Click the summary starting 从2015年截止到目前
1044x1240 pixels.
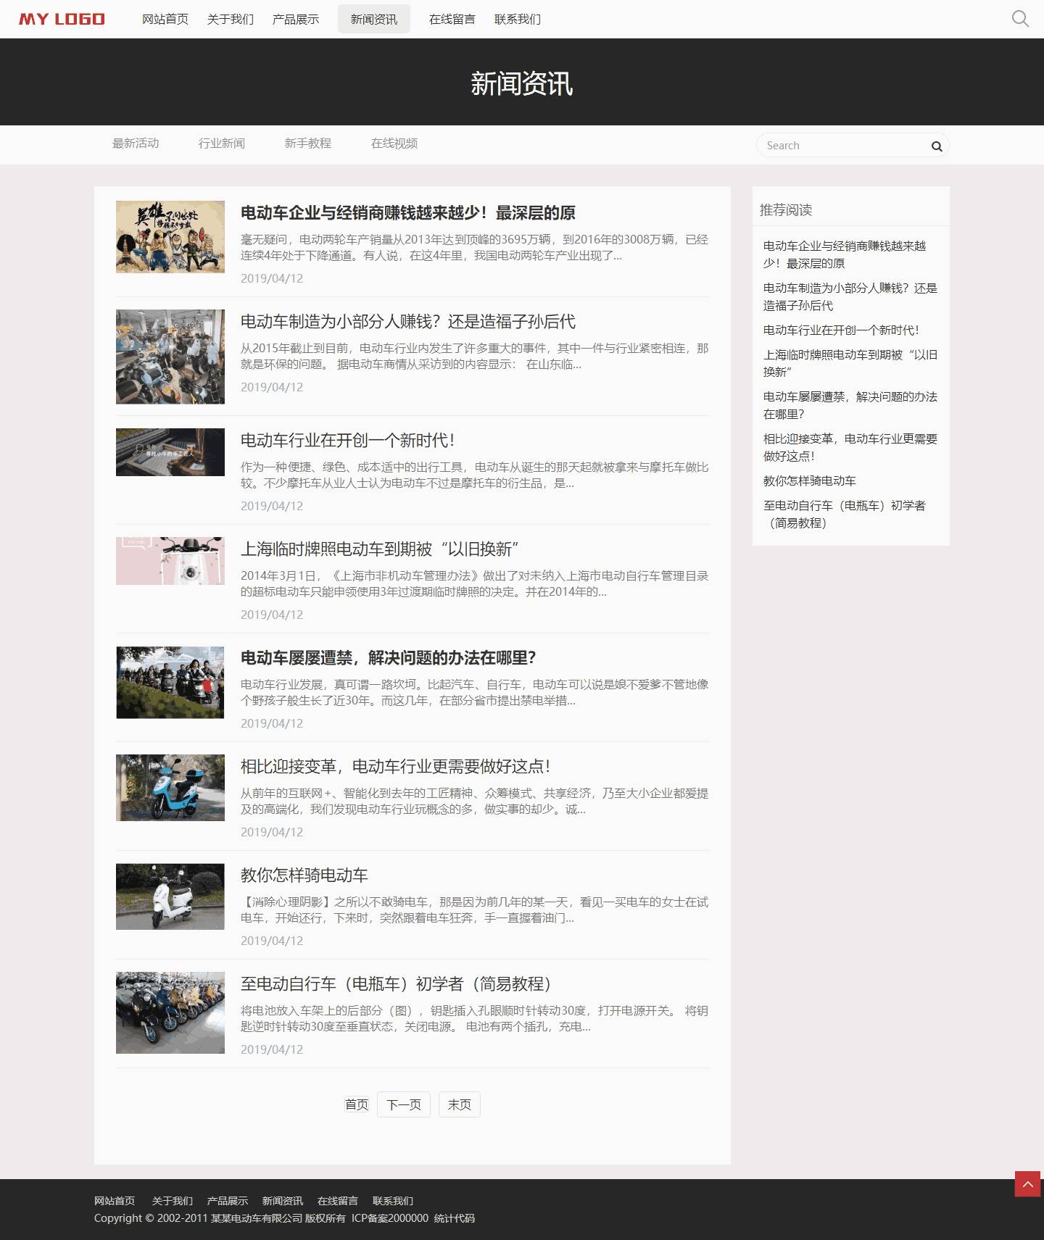[475, 357]
